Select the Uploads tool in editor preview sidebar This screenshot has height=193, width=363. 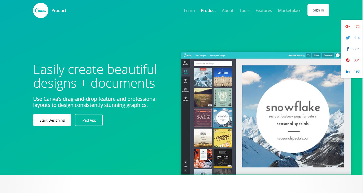(185, 99)
